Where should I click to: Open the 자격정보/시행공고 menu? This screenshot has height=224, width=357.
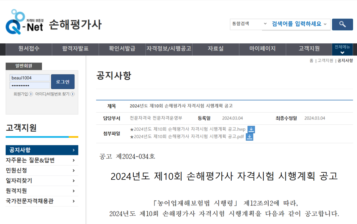[x=169, y=49]
